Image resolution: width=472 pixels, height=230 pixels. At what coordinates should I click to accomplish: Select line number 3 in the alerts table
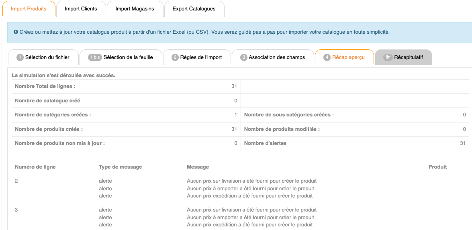pyautogui.click(x=16, y=210)
